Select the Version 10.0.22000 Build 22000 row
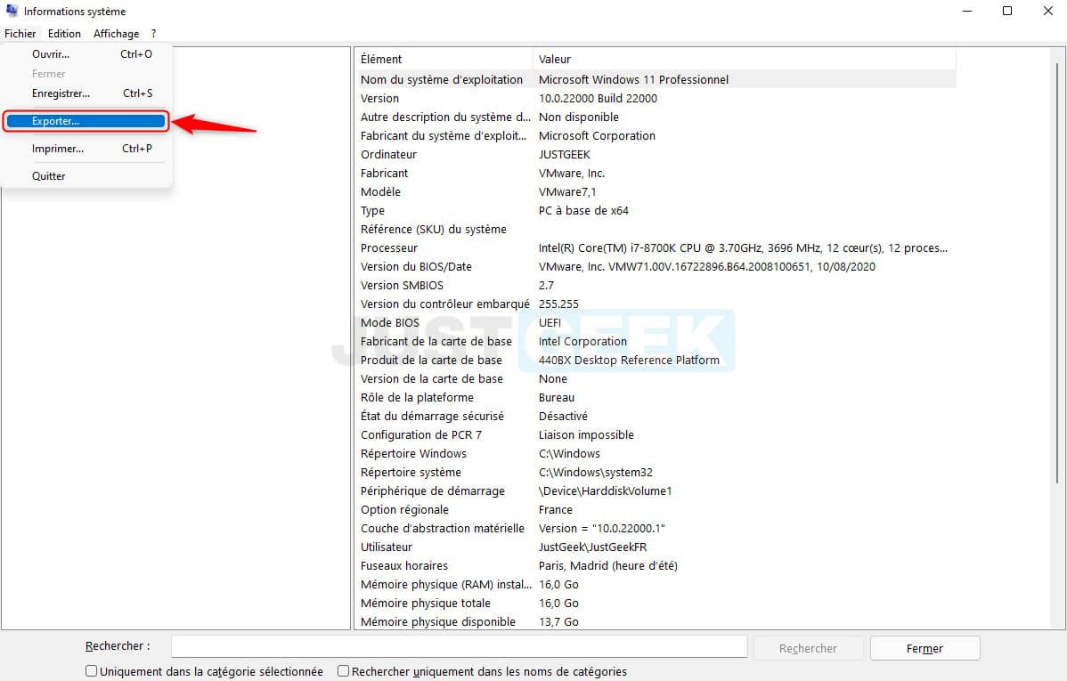The height and width of the screenshot is (681, 1067). pyautogui.click(x=656, y=99)
